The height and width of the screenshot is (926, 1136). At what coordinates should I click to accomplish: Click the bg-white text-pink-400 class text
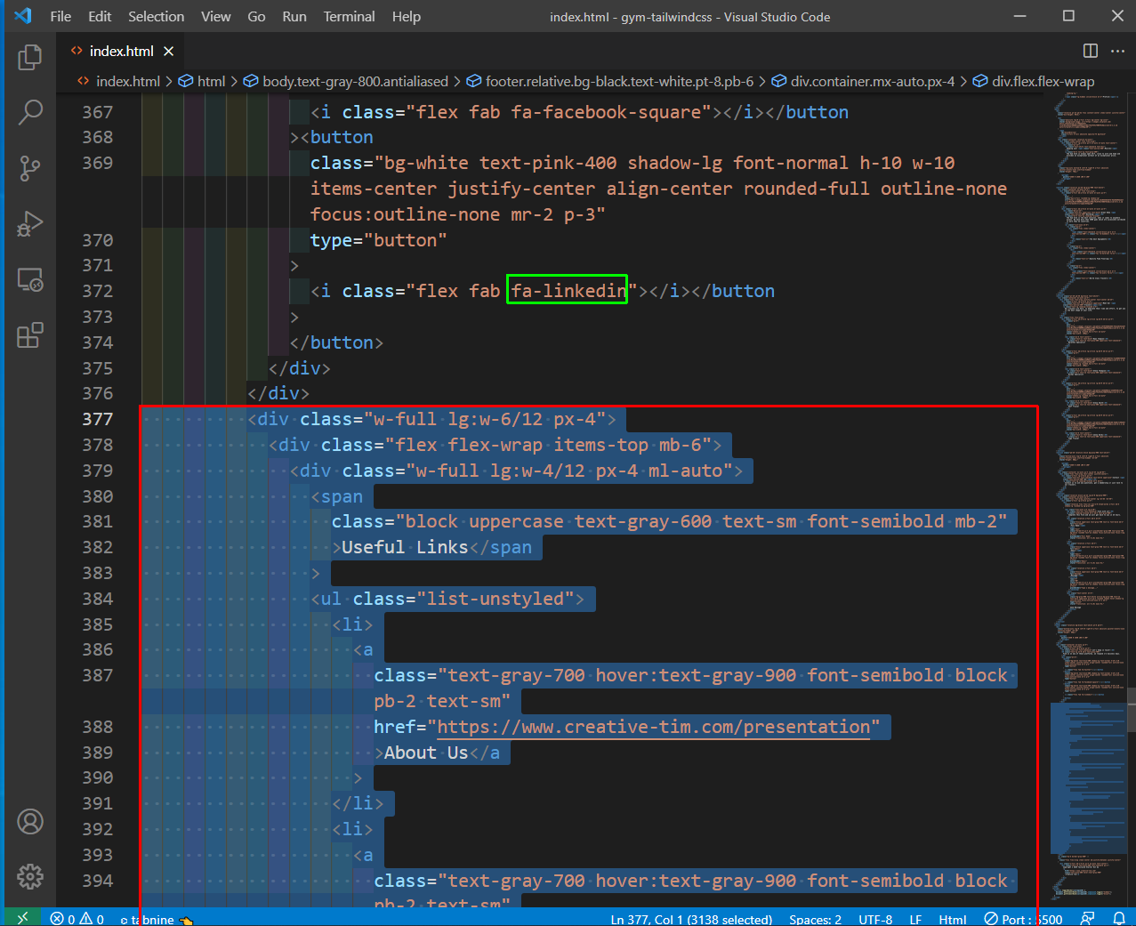pyautogui.click(x=500, y=163)
